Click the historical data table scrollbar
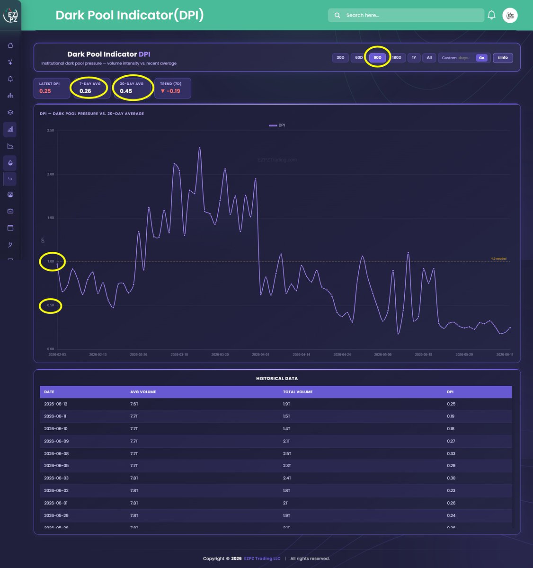This screenshot has width=533, height=568. pyautogui.click(x=514, y=457)
